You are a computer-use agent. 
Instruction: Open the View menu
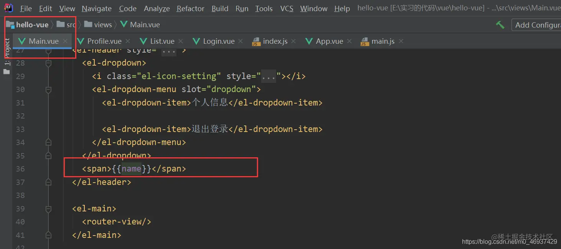tap(67, 8)
